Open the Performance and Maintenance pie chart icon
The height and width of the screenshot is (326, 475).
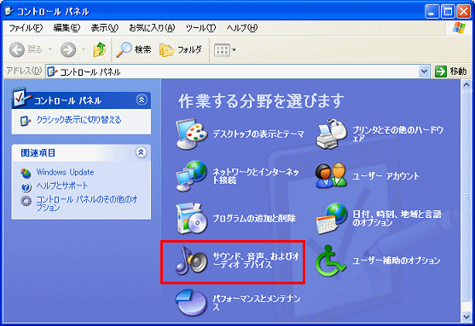(x=192, y=303)
